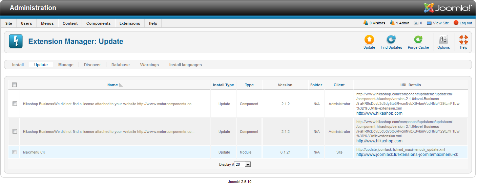The width and height of the screenshot is (477, 187).
Task: Switch to the Warnings tab
Action: (149, 65)
